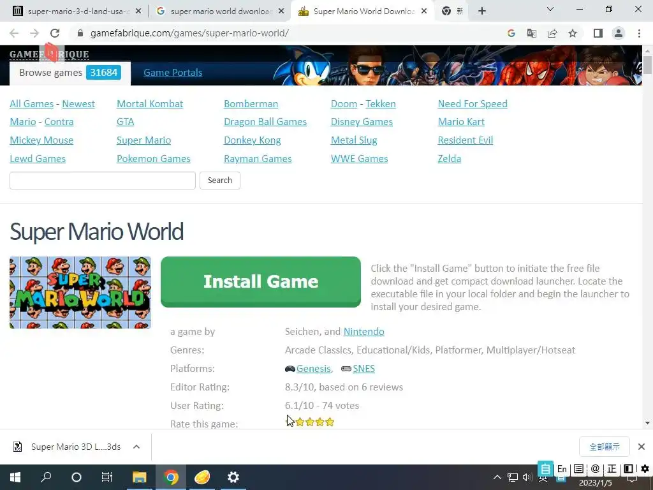This screenshot has width=653, height=490.
Task: Bookmark this page with the star icon
Action: tap(573, 33)
